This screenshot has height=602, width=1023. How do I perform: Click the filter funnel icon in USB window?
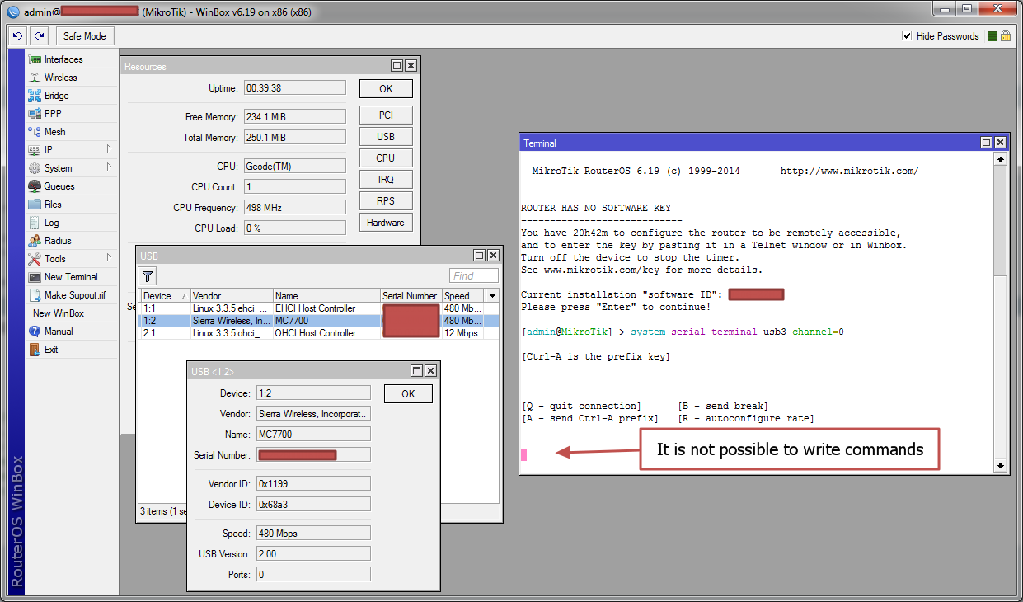pyautogui.click(x=148, y=276)
